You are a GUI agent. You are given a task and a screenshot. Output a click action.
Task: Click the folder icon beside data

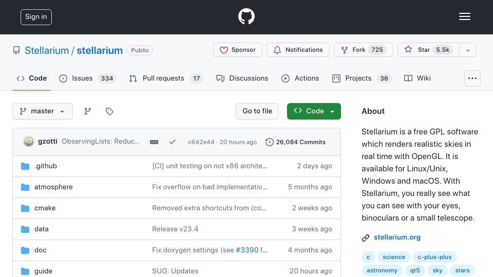tap(25, 229)
